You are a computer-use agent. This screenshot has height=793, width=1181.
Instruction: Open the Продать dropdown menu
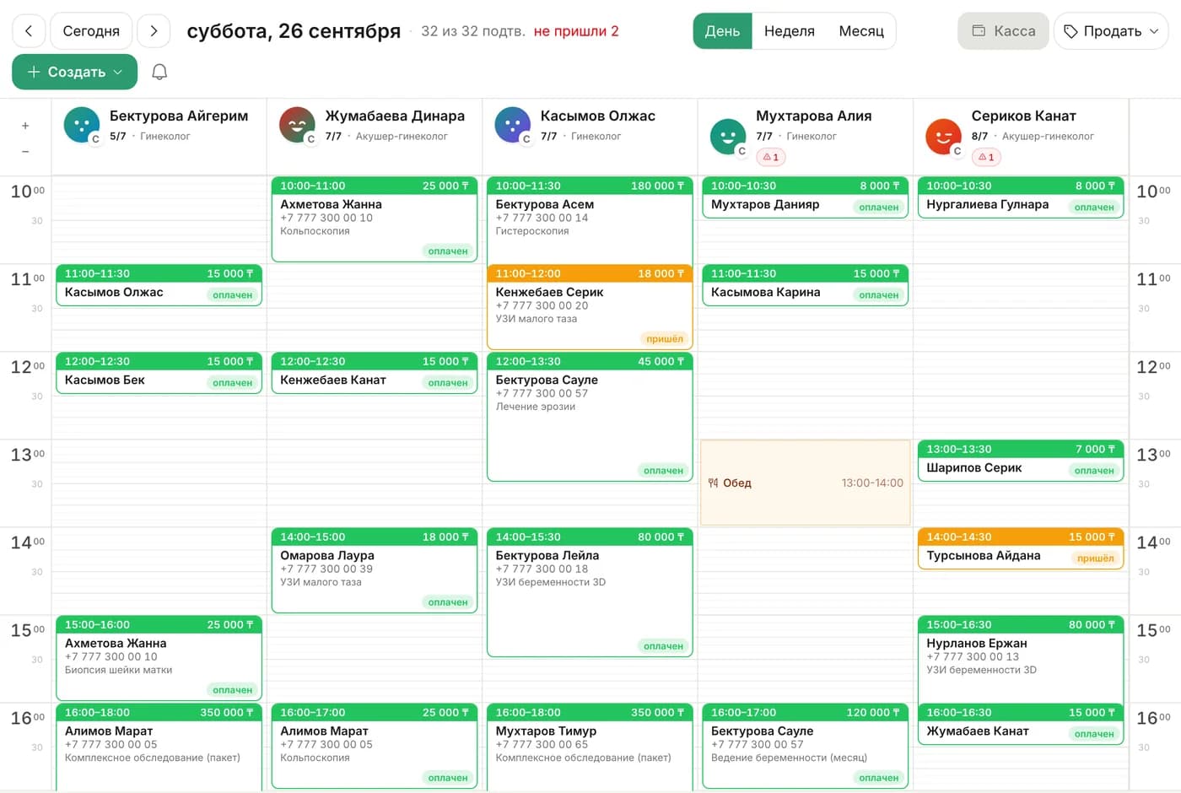pyautogui.click(x=1111, y=31)
